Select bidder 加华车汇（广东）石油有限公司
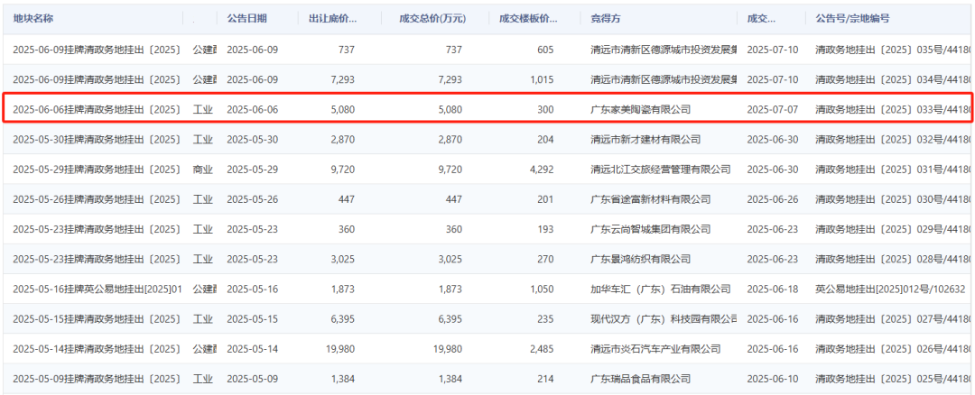Image resolution: width=975 pixels, height=395 pixels. (x=660, y=289)
